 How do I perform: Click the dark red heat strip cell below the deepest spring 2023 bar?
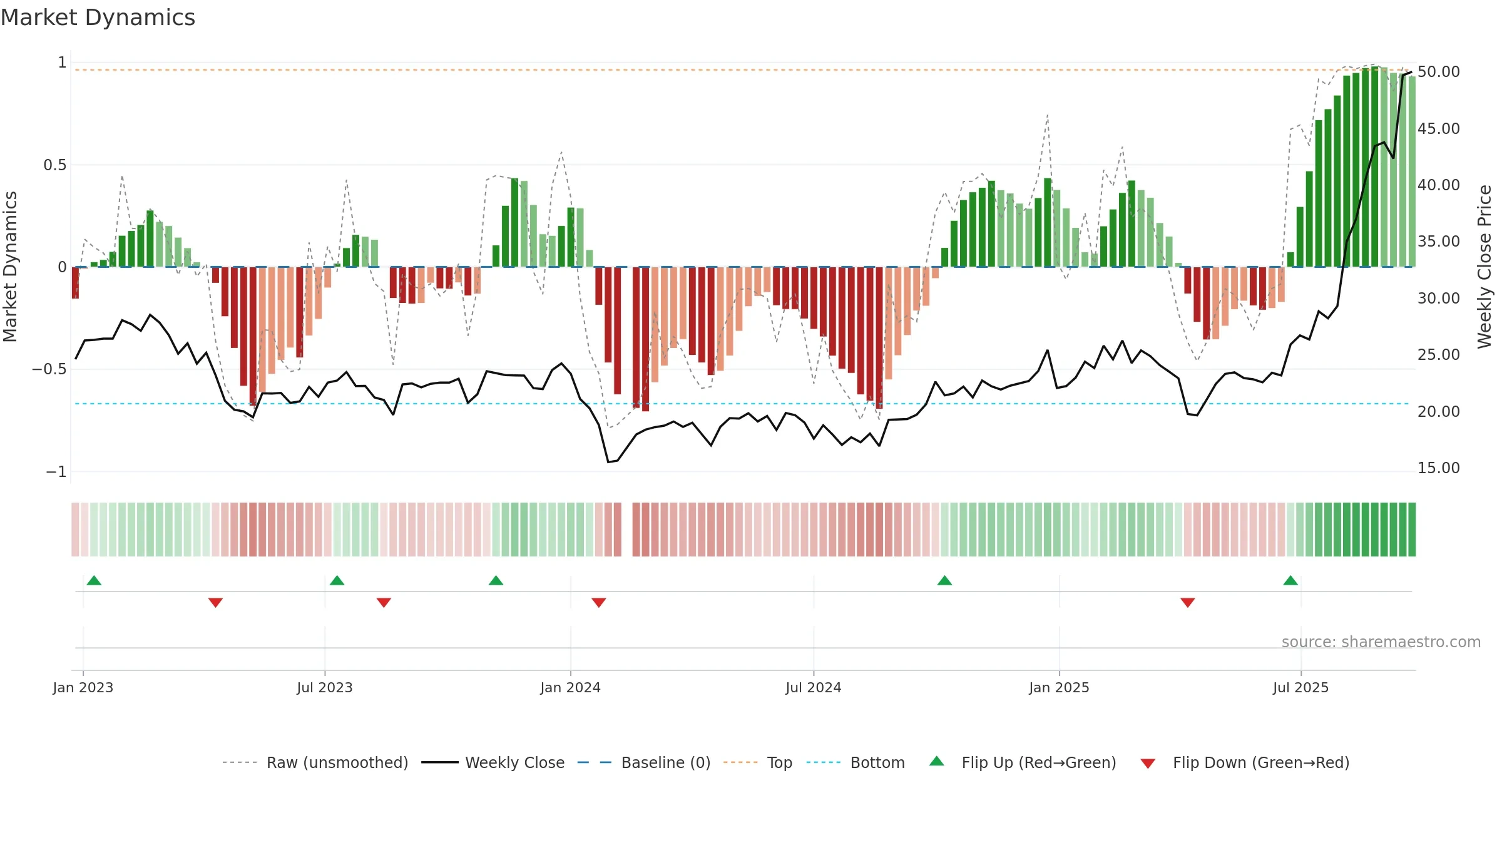point(253,530)
